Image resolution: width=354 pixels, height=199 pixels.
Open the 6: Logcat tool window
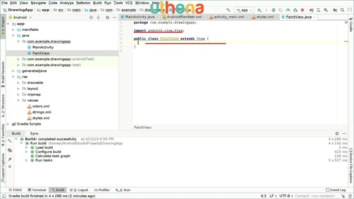point(79,190)
